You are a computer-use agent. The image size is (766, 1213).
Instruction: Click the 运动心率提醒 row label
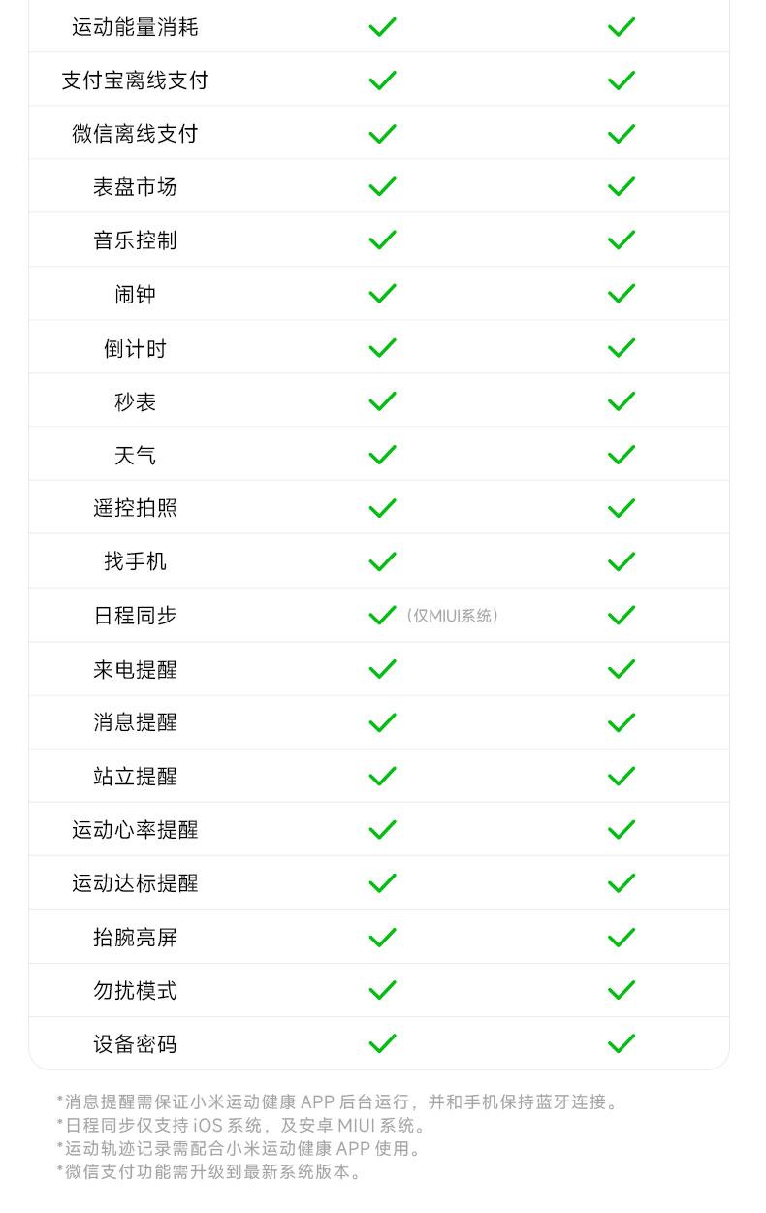coord(135,830)
